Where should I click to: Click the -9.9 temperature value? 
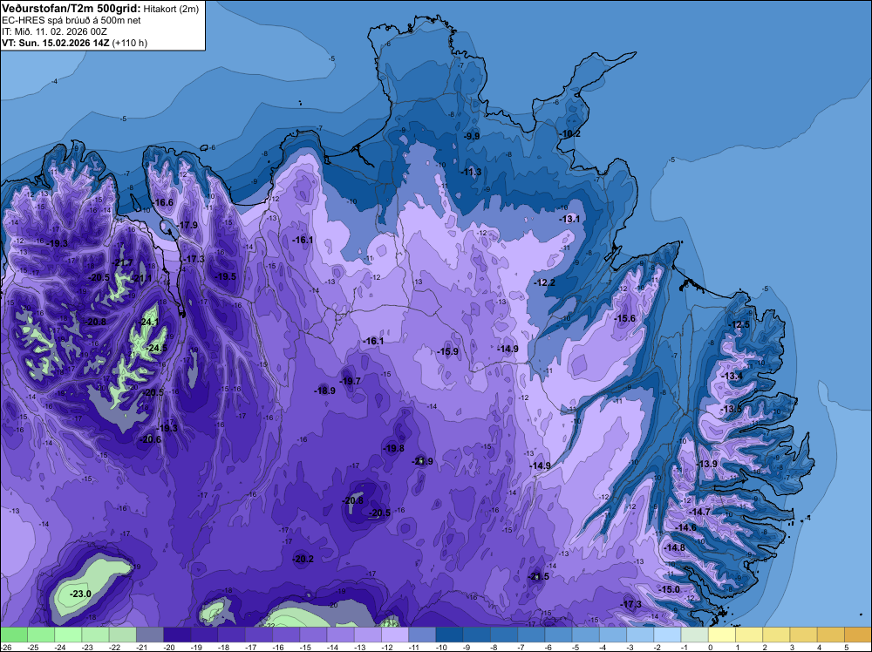pyautogui.click(x=472, y=136)
